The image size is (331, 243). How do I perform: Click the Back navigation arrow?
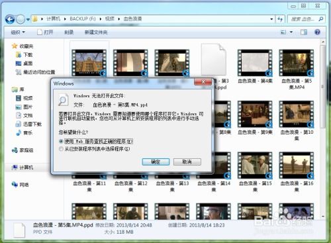coord(10,19)
